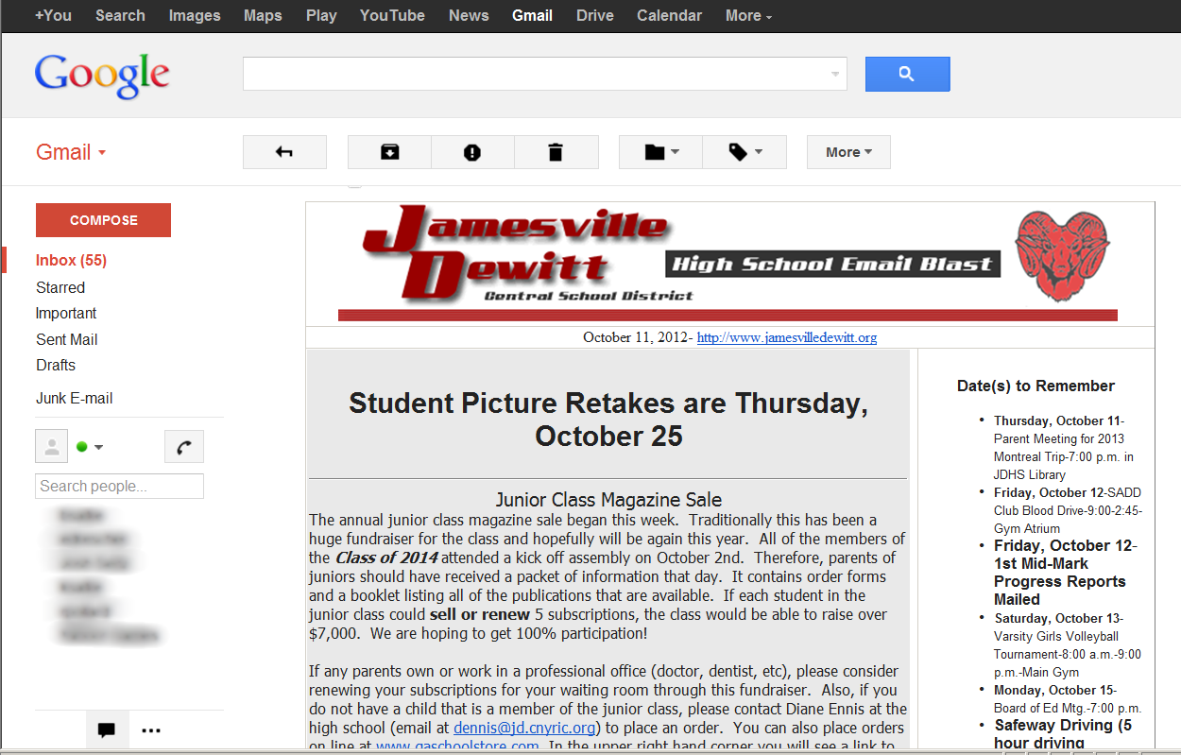Open the three-dots icon beside the chat bubble
The height and width of the screenshot is (755, 1181).
(151, 729)
